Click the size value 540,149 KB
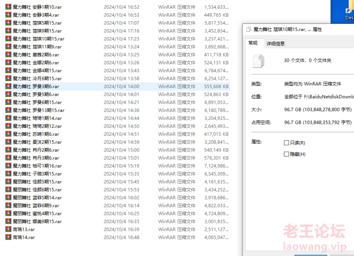 (216, 150)
